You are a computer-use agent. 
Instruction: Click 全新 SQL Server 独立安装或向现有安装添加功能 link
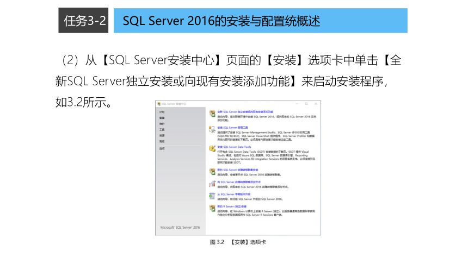245,112
